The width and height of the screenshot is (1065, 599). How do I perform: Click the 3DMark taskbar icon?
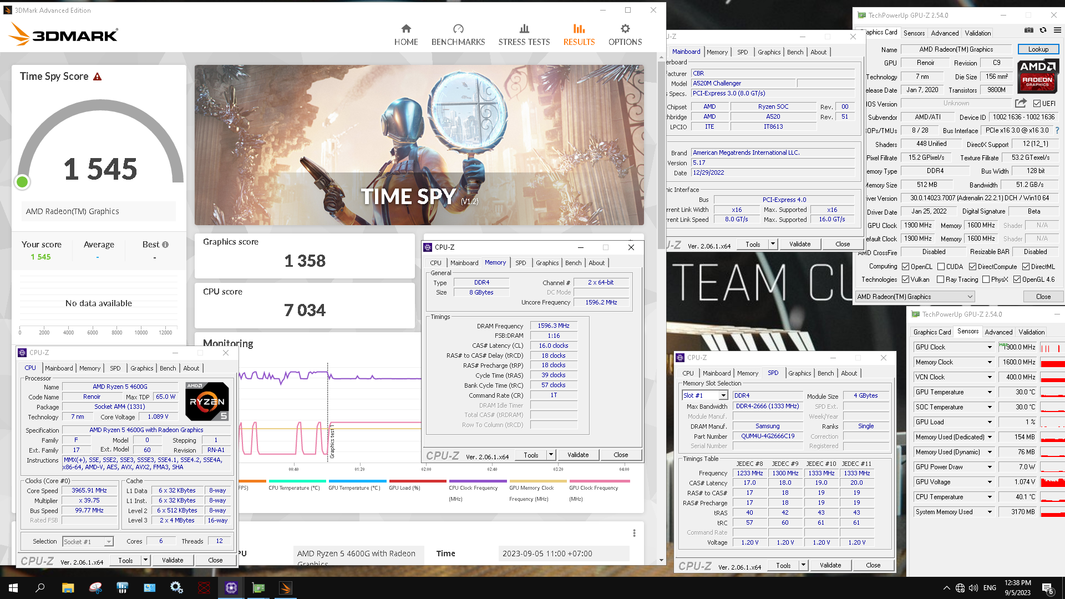[x=286, y=588]
